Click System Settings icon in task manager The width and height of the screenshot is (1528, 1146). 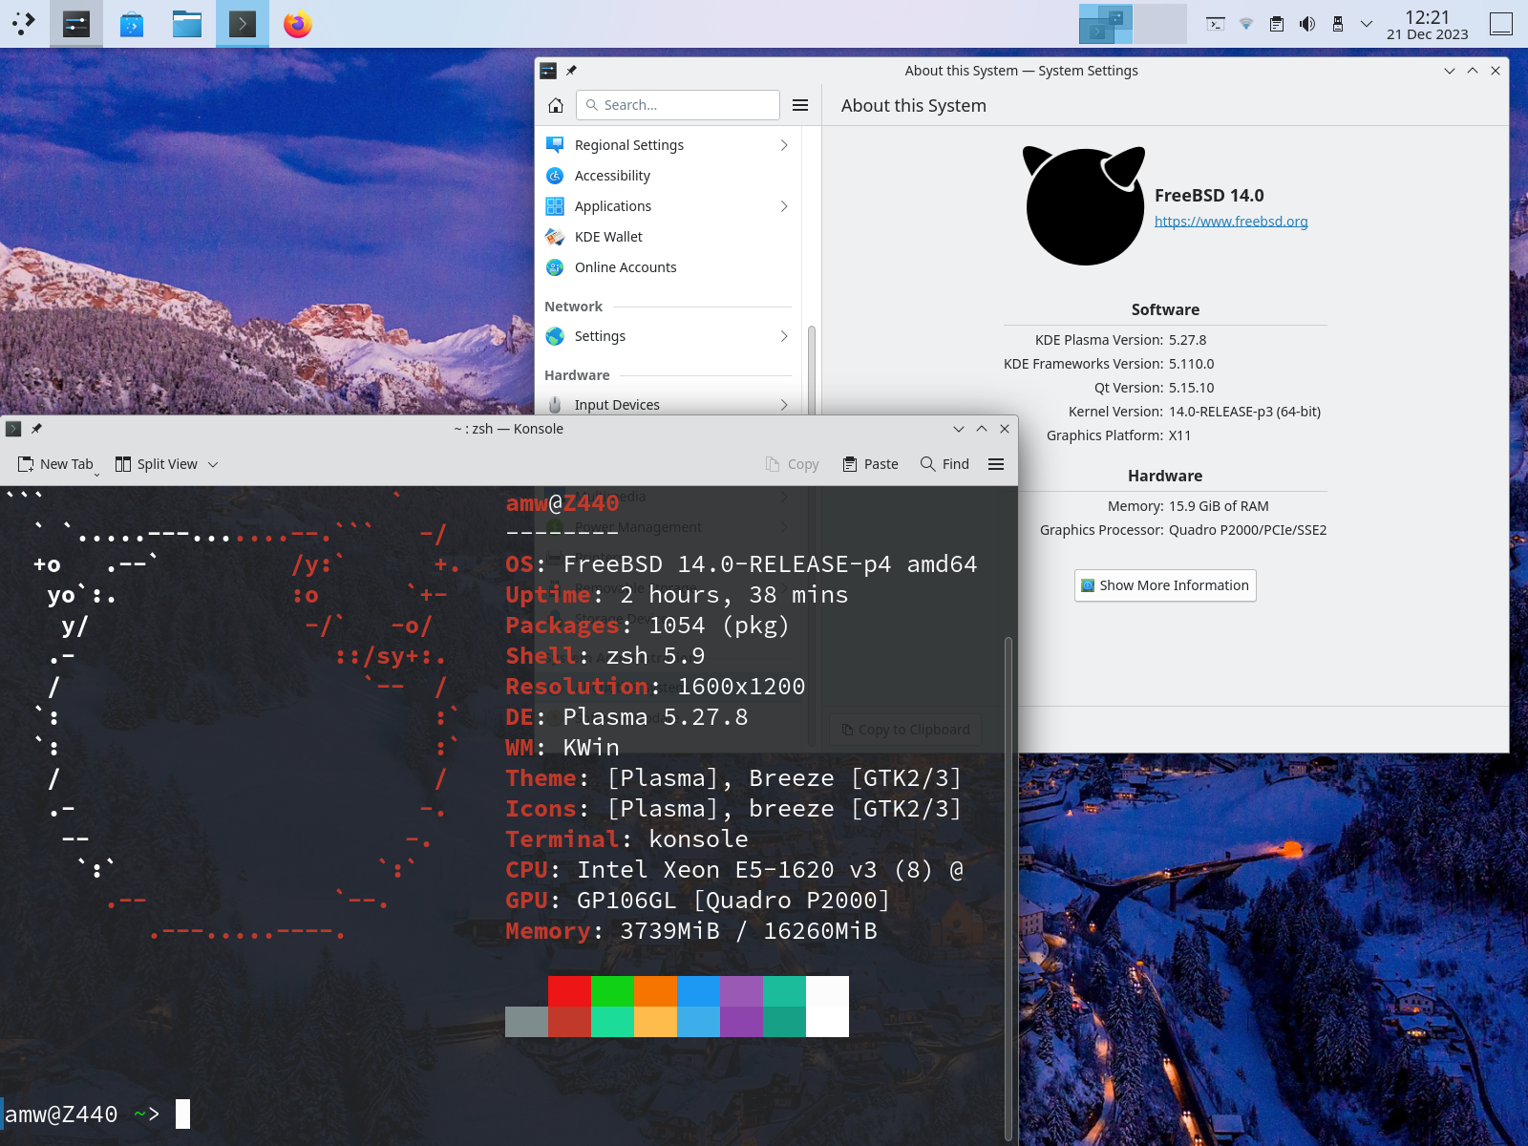(x=76, y=24)
